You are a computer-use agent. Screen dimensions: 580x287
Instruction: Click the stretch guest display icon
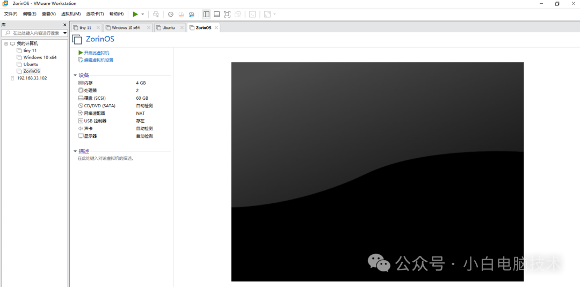(x=267, y=14)
